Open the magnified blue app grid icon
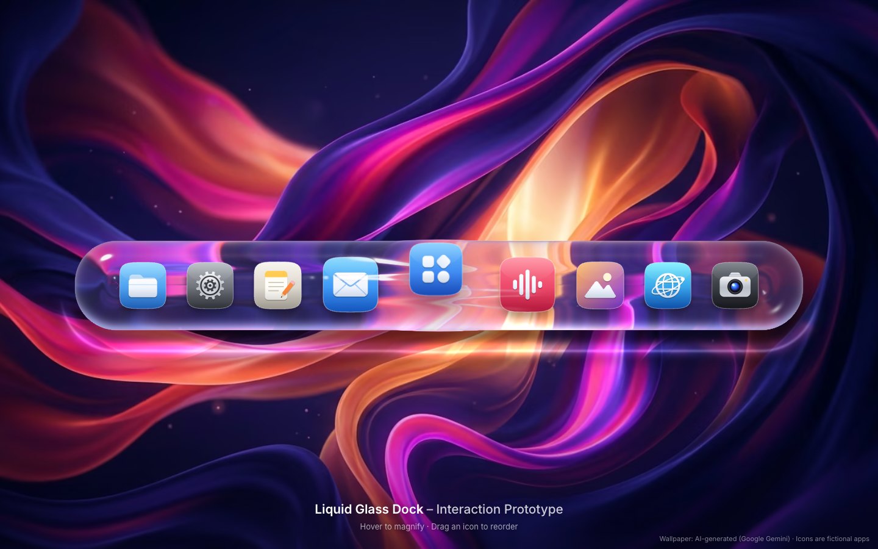 point(436,269)
